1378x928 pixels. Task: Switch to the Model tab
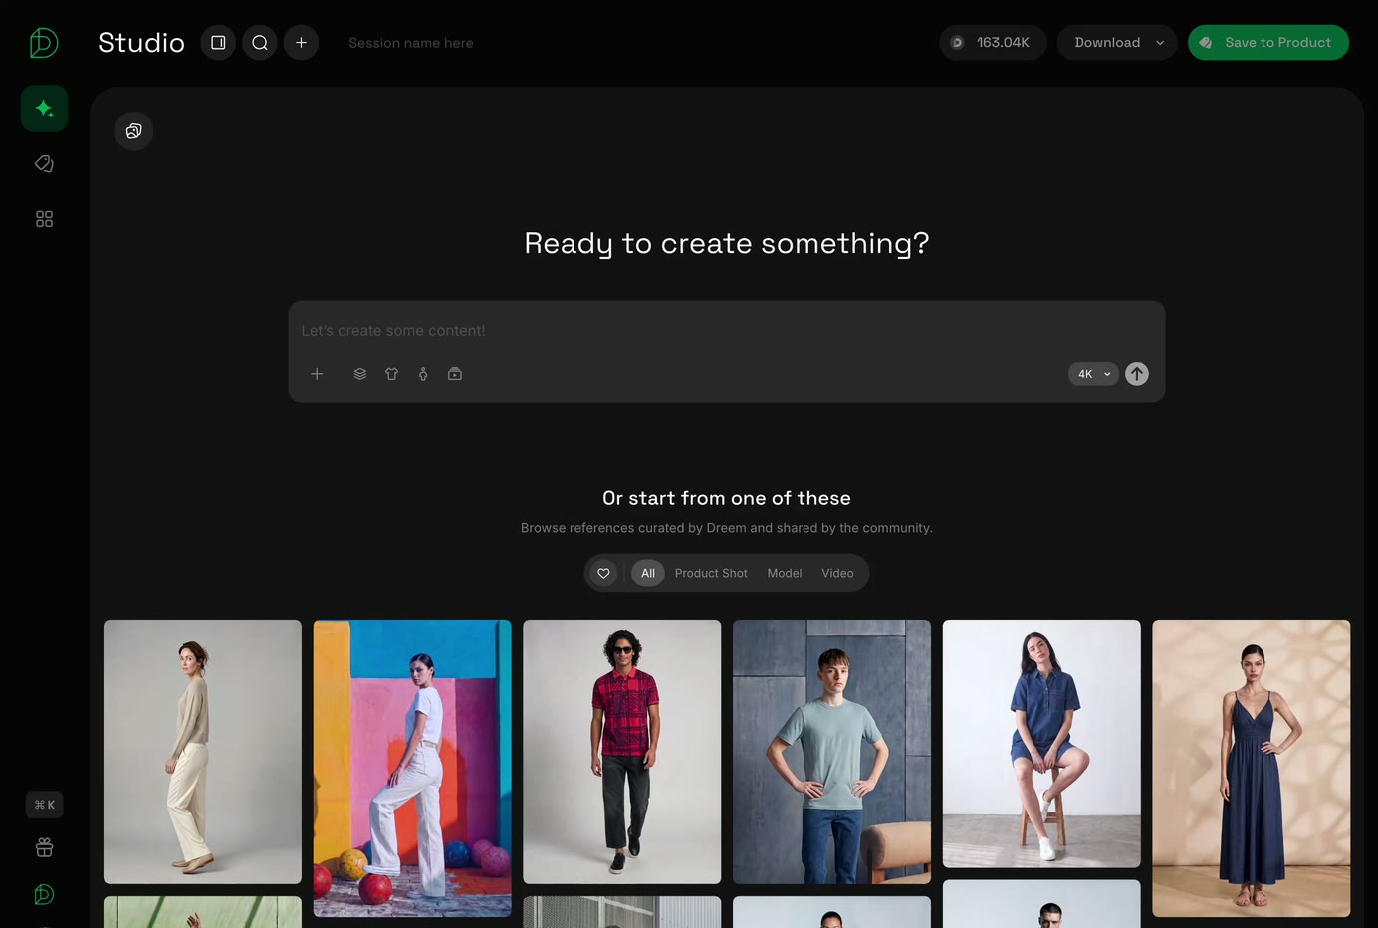(x=785, y=573)
